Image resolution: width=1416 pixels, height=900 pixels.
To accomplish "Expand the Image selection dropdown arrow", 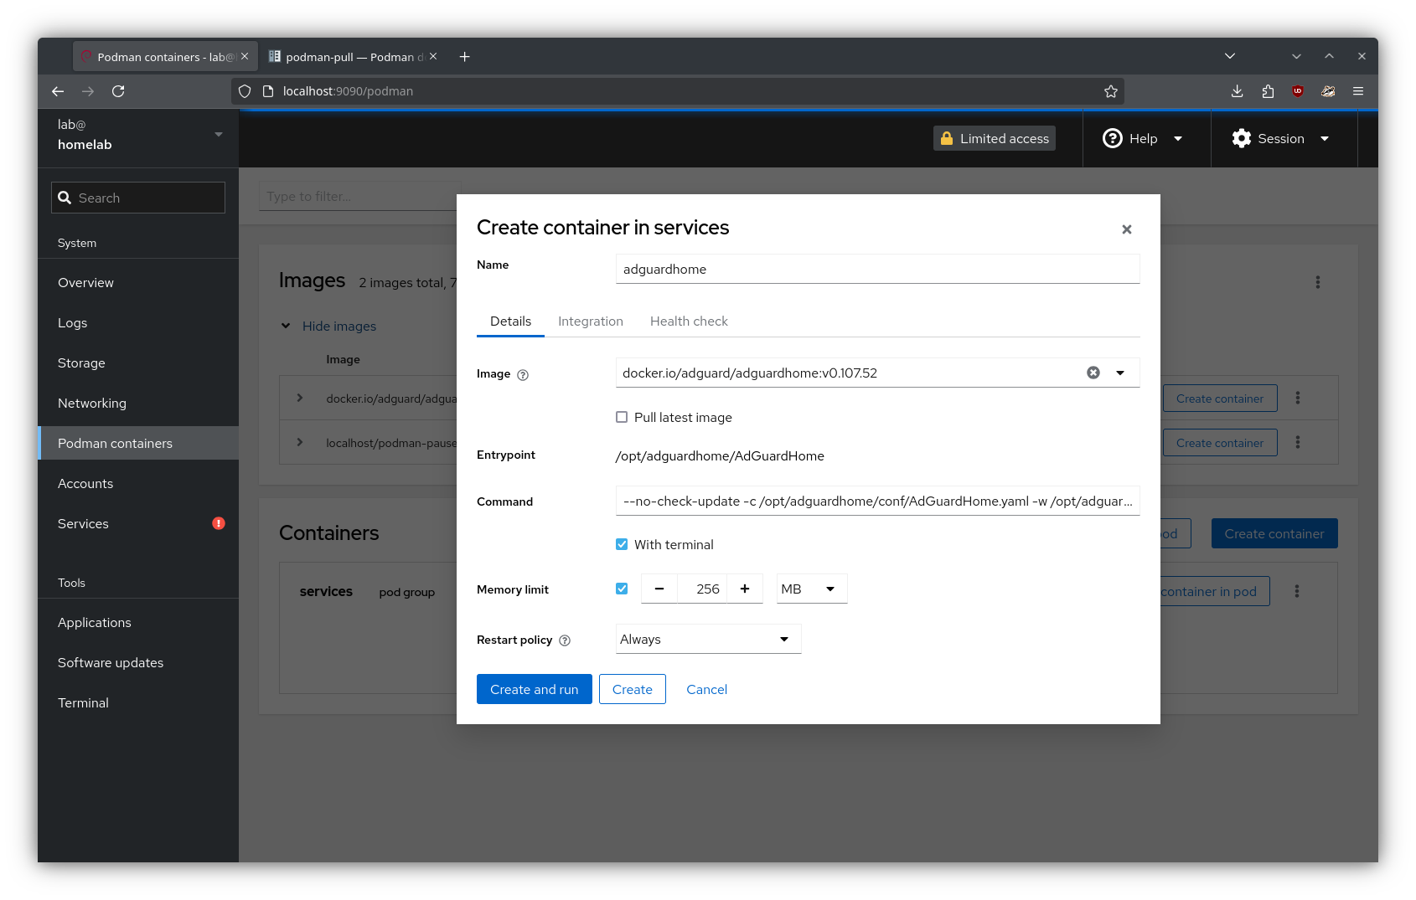I will point(1120,373).
